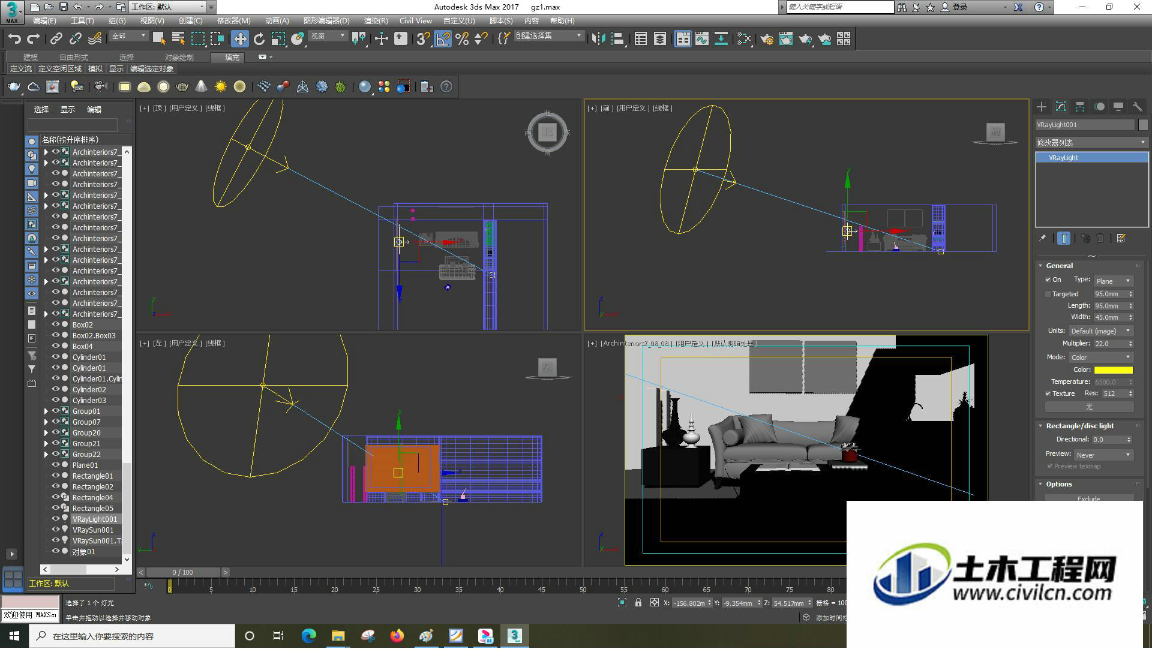Toggle the Texture checkbox
The image size is (1152, 649).
coord(1048,394)
